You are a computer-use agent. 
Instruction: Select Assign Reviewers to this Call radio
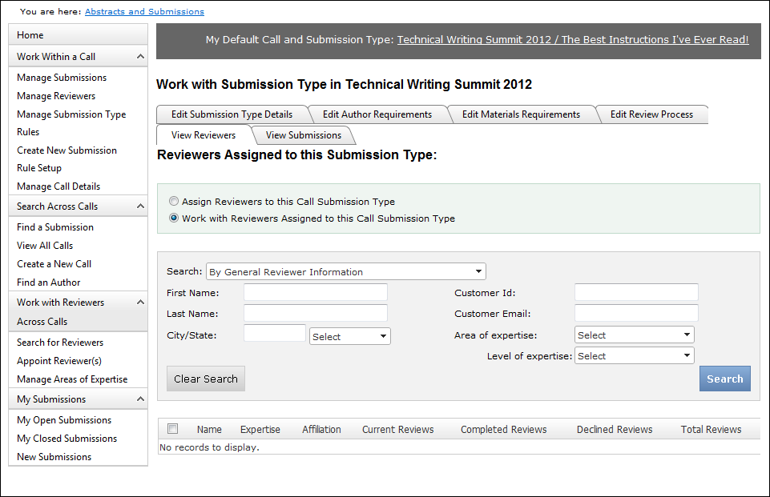(x=174, y=202)
